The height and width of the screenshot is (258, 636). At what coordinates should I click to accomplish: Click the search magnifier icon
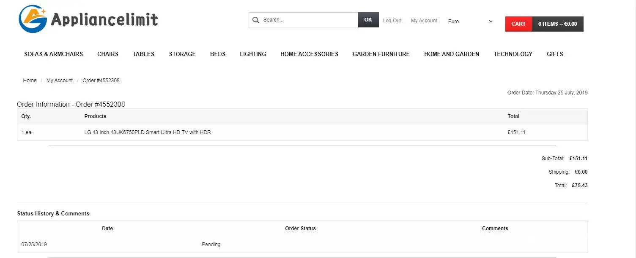pyautogui.click(x=255, y=20)
